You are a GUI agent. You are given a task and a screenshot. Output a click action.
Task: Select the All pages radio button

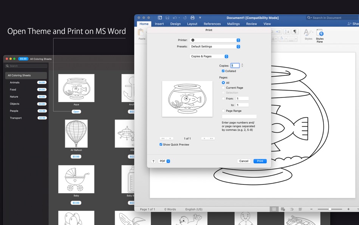(223, 83)
